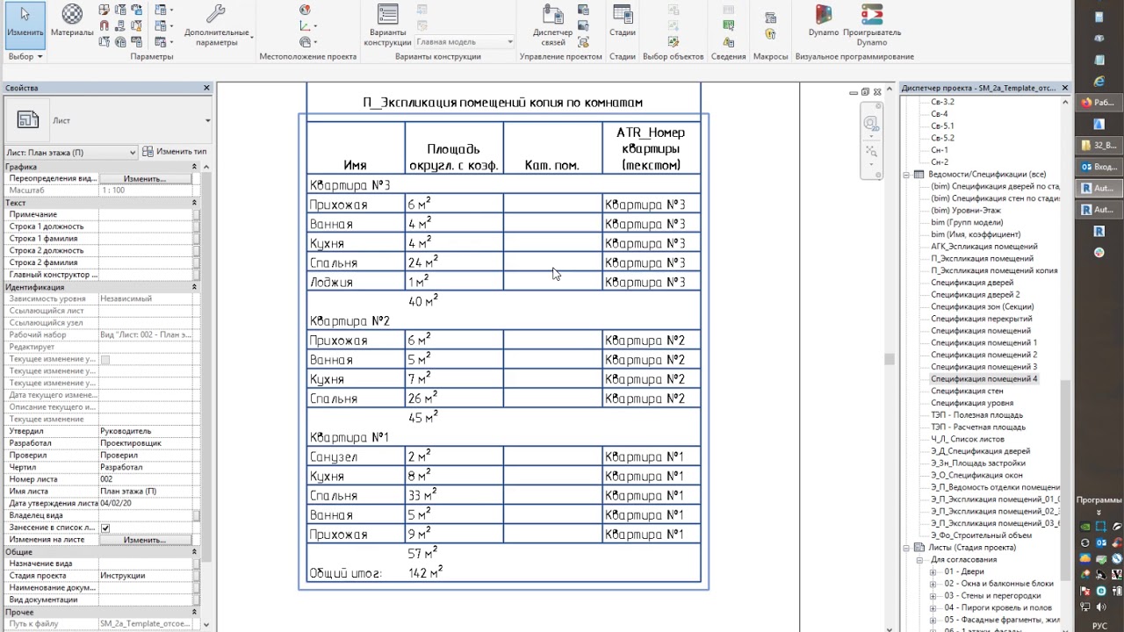Screen dimensions: 1124x632
Task: Open the Outlook Вход... taskbar item
Action: (x=1099, y=167)
